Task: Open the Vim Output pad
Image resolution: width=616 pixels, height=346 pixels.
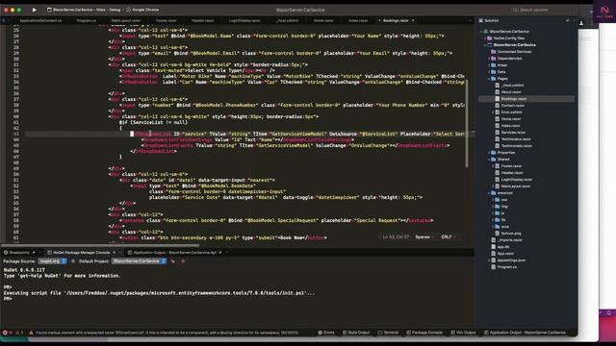Action: point(463,333)
